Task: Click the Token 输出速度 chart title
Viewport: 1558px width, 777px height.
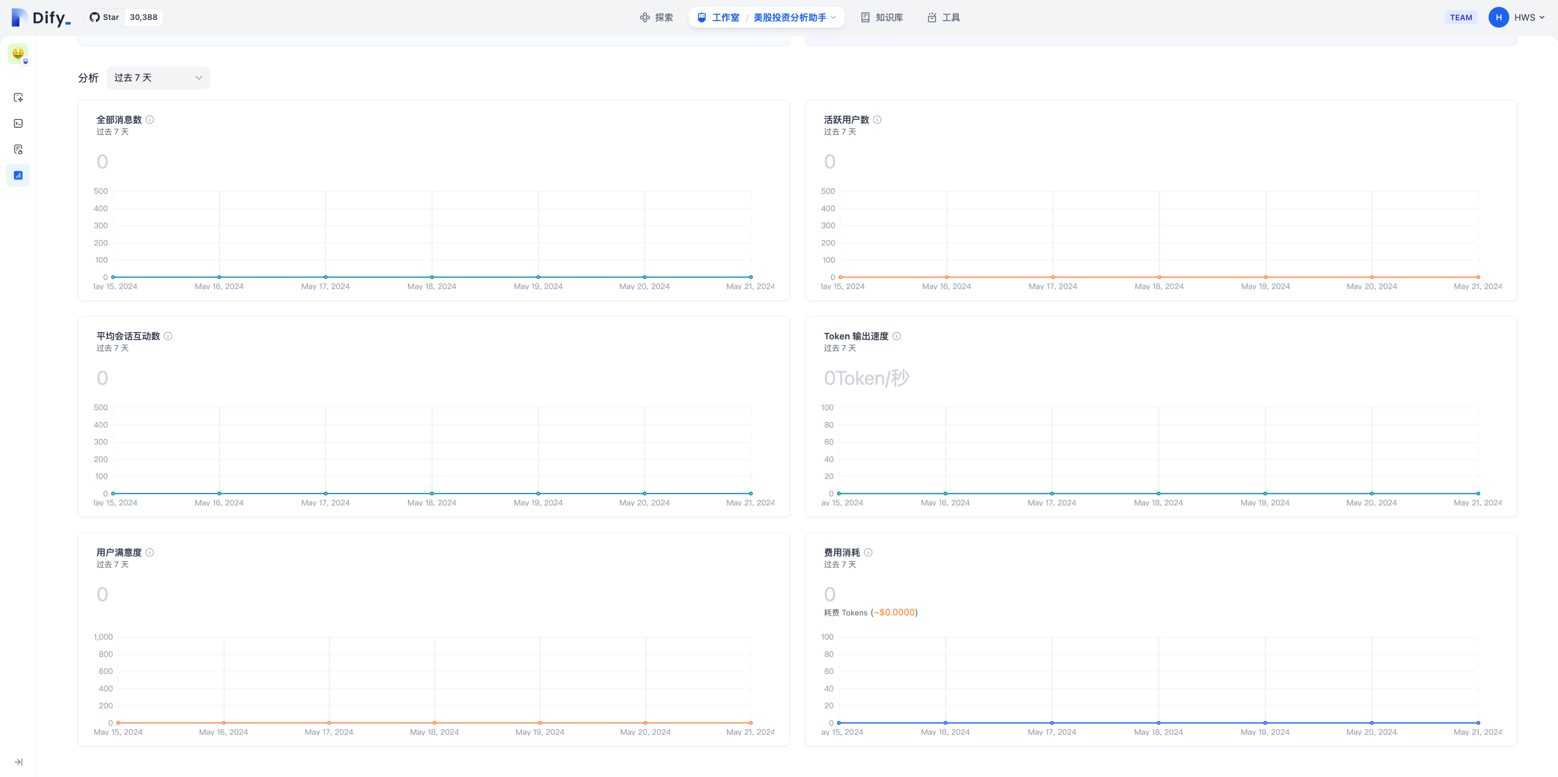Action: tap(856, 336)
